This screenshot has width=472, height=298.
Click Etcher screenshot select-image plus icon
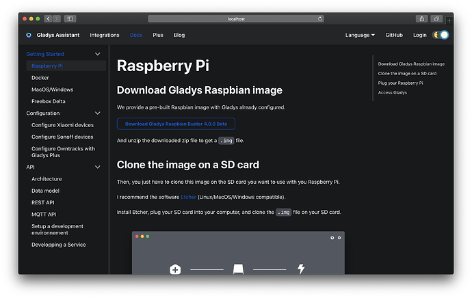pyautogui.click(x=175, y=269)
